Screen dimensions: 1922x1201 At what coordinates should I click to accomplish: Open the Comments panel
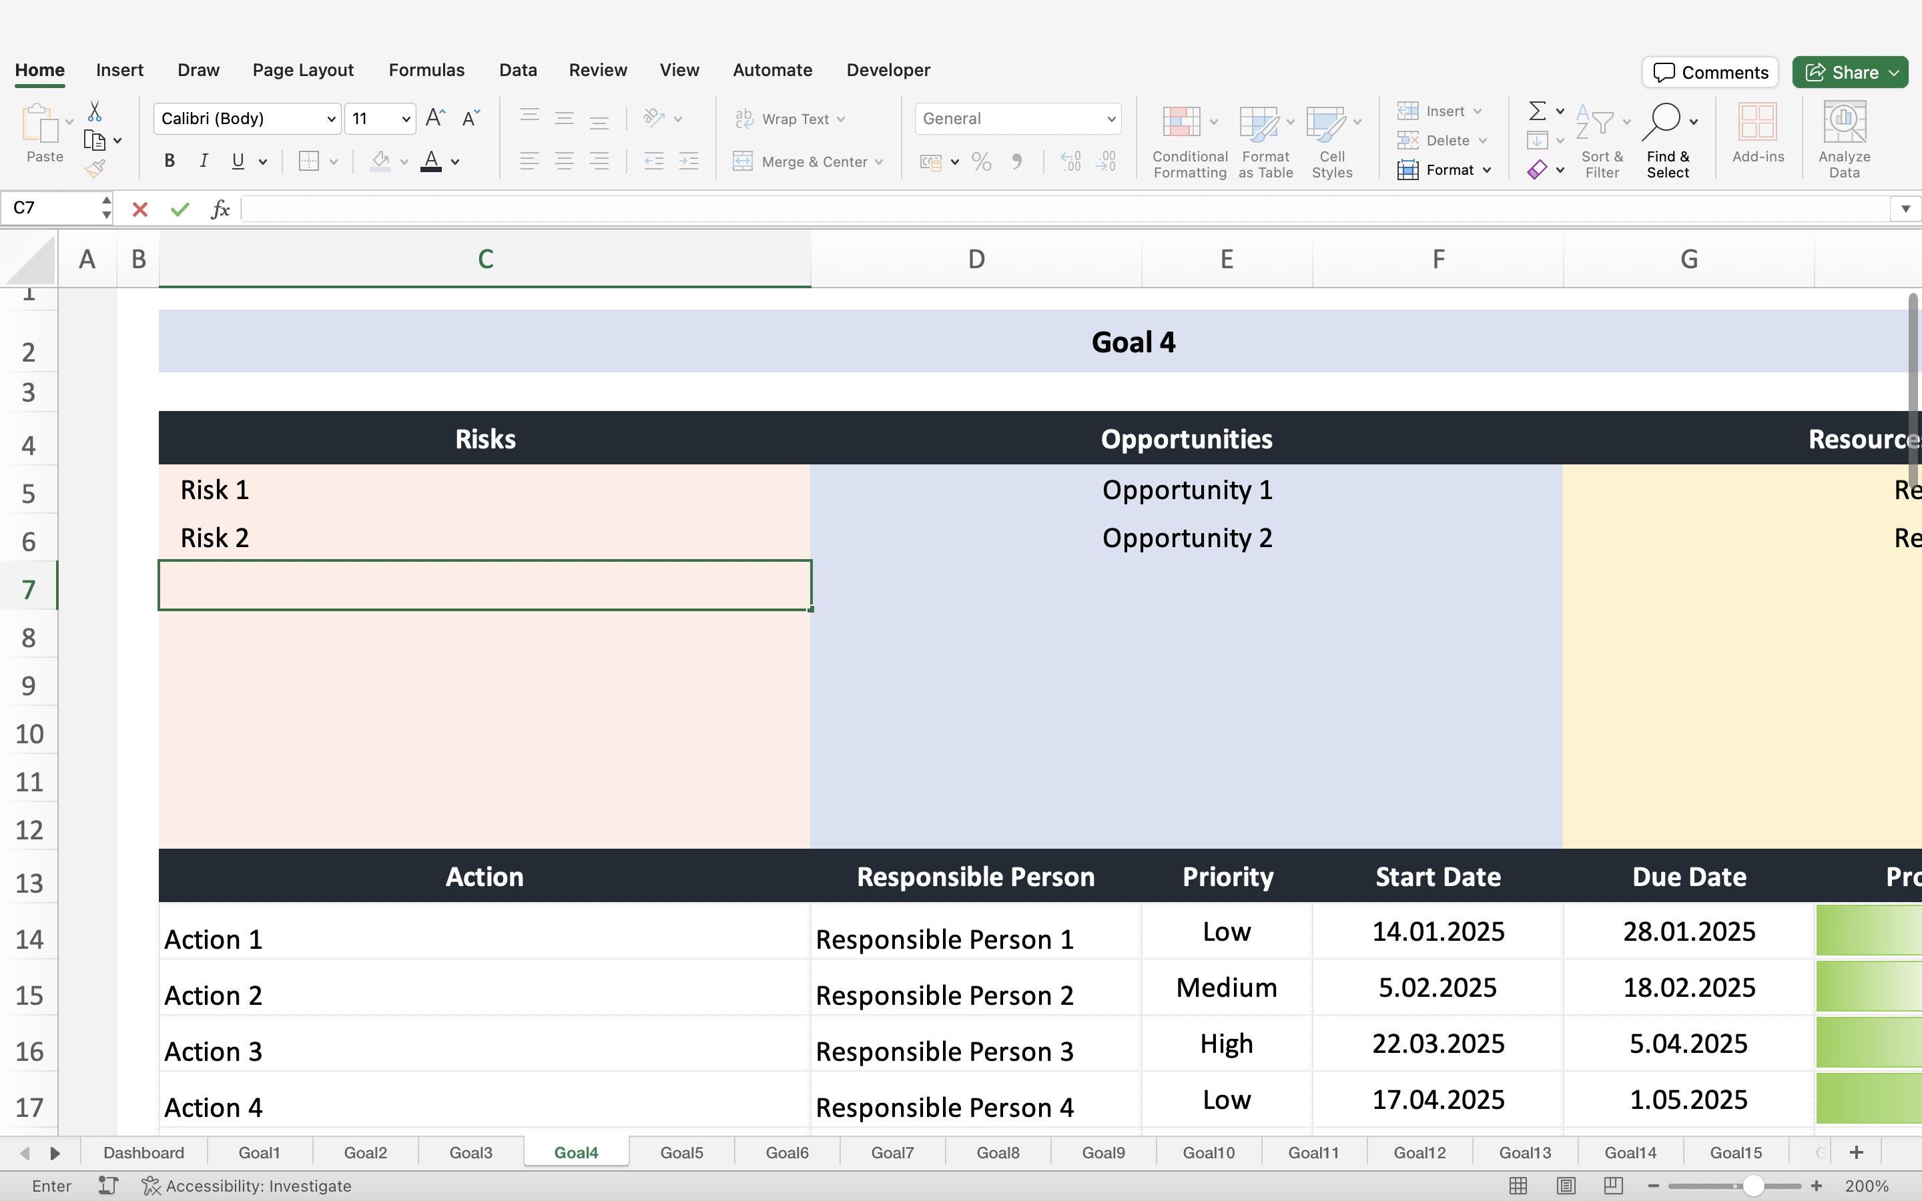[x=1709, y=71]
